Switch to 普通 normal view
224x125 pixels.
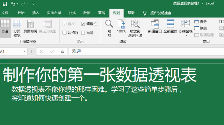pyautogui.click(x=5, y=28)
